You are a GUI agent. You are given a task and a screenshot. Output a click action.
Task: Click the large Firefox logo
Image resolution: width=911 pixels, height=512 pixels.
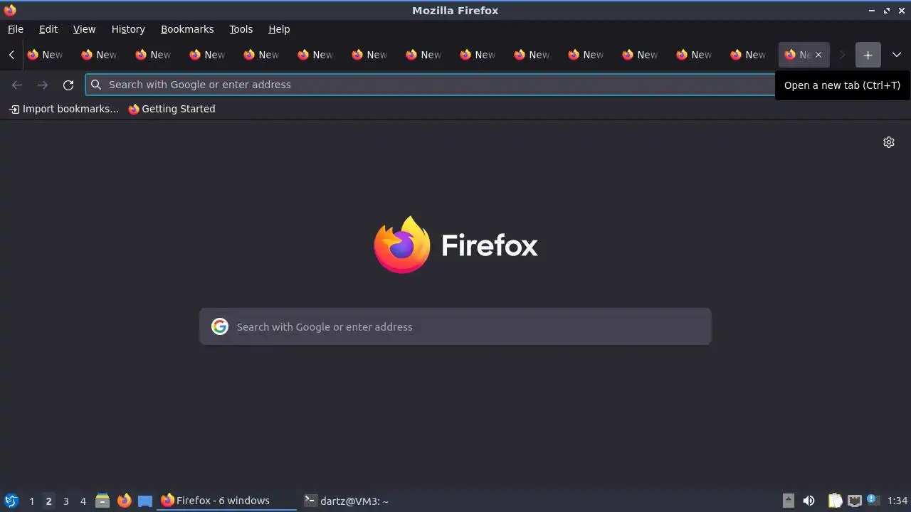coord(402,245)
